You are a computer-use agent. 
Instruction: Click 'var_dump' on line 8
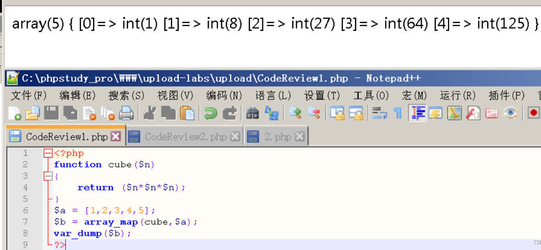coord(78,233)
